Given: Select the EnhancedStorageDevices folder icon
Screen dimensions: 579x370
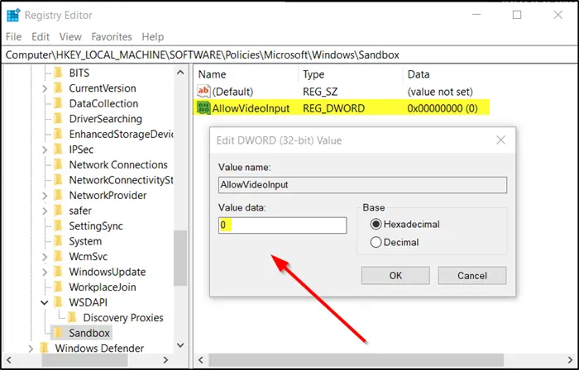Looking at the screenshot, I should point(59,134).
